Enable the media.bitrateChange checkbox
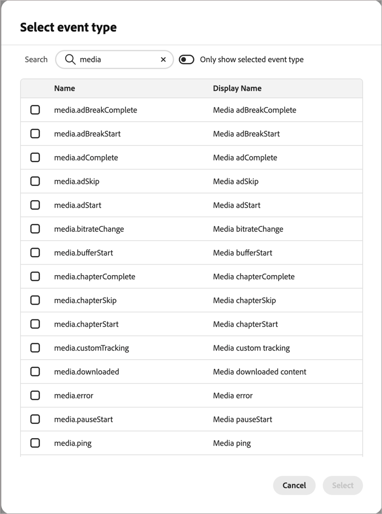 [35, 229]
